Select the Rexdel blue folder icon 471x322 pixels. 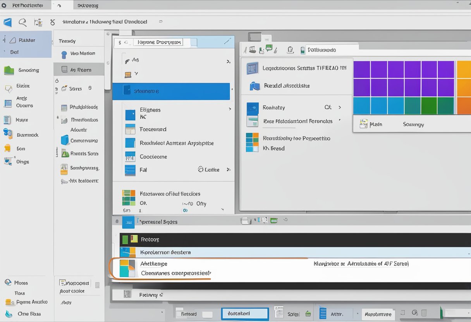(x=254, y=86)
